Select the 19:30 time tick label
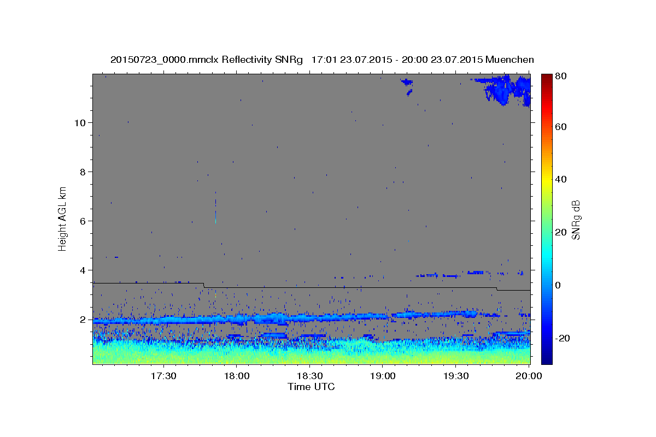This screenshot has width=656, height=437. [456, 376]
